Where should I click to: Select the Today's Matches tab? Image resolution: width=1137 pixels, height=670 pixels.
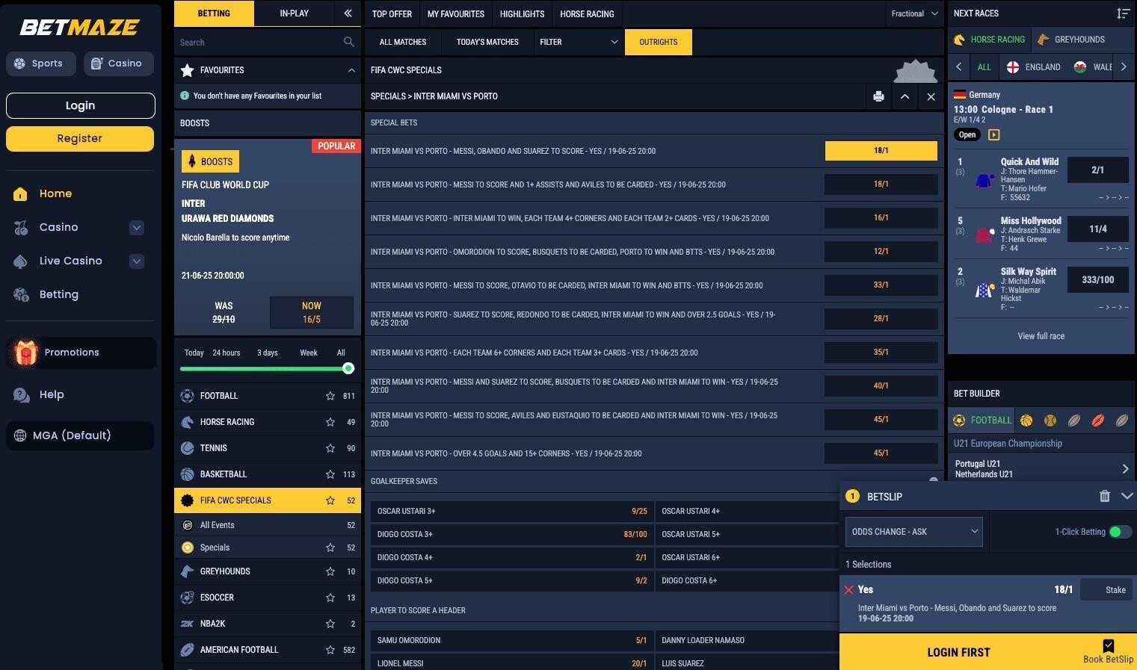[x=487, y=42]
